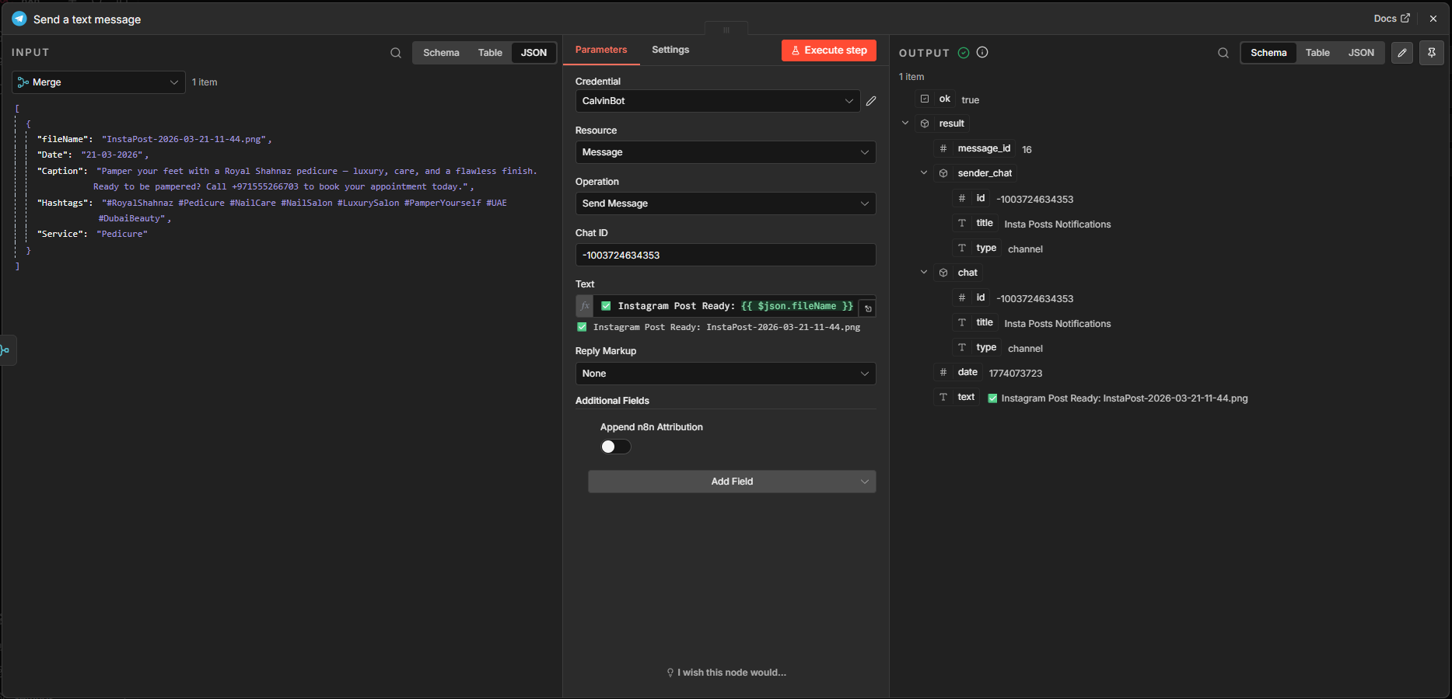Click the edit output pencil icon
This screenshot has height=699, width=1452.
click(1402, 53)
